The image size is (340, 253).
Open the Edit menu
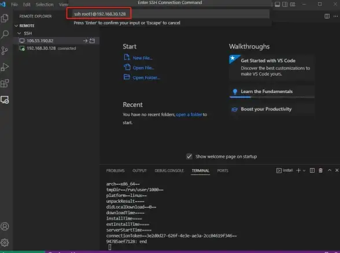pyautogui.click(x=27, y=5)
